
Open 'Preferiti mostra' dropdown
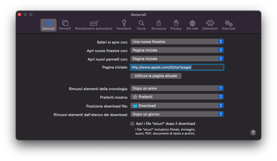[177, 97]
